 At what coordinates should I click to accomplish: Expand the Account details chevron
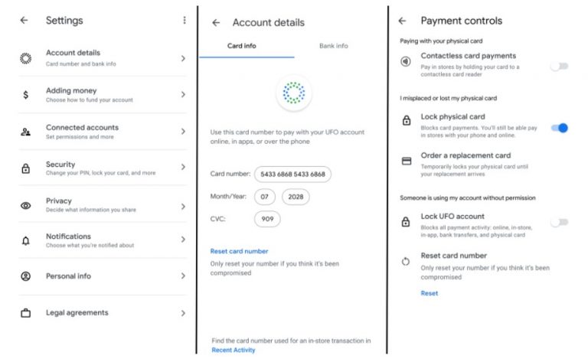click(183, 58)
